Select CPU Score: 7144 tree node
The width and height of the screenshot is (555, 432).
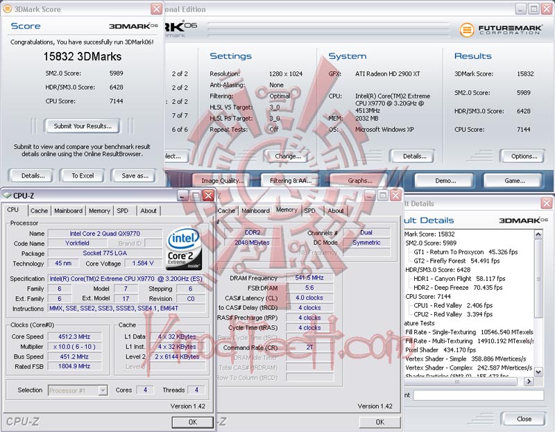pyautogui.click(x=428, y=296)
